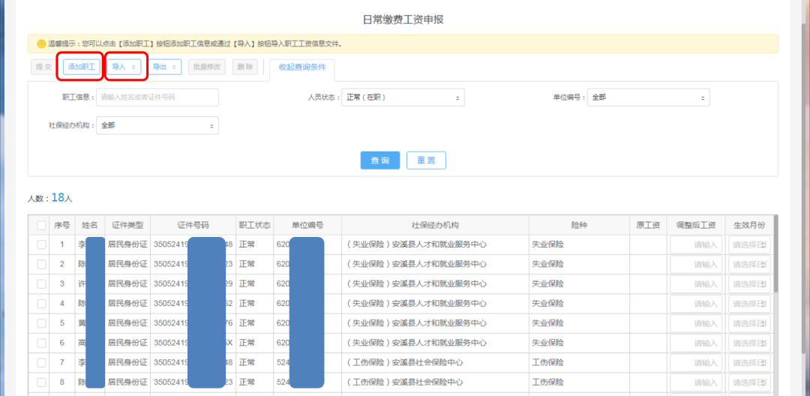Click the 居民身份证 cell in row 6
The width and height of the screenshot is (810, 396).
[127, 343]
